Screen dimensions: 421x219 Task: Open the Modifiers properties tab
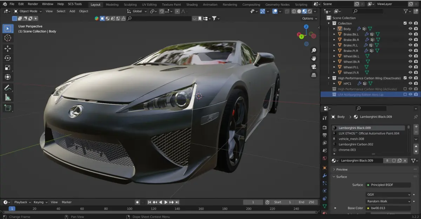point(325,175)
